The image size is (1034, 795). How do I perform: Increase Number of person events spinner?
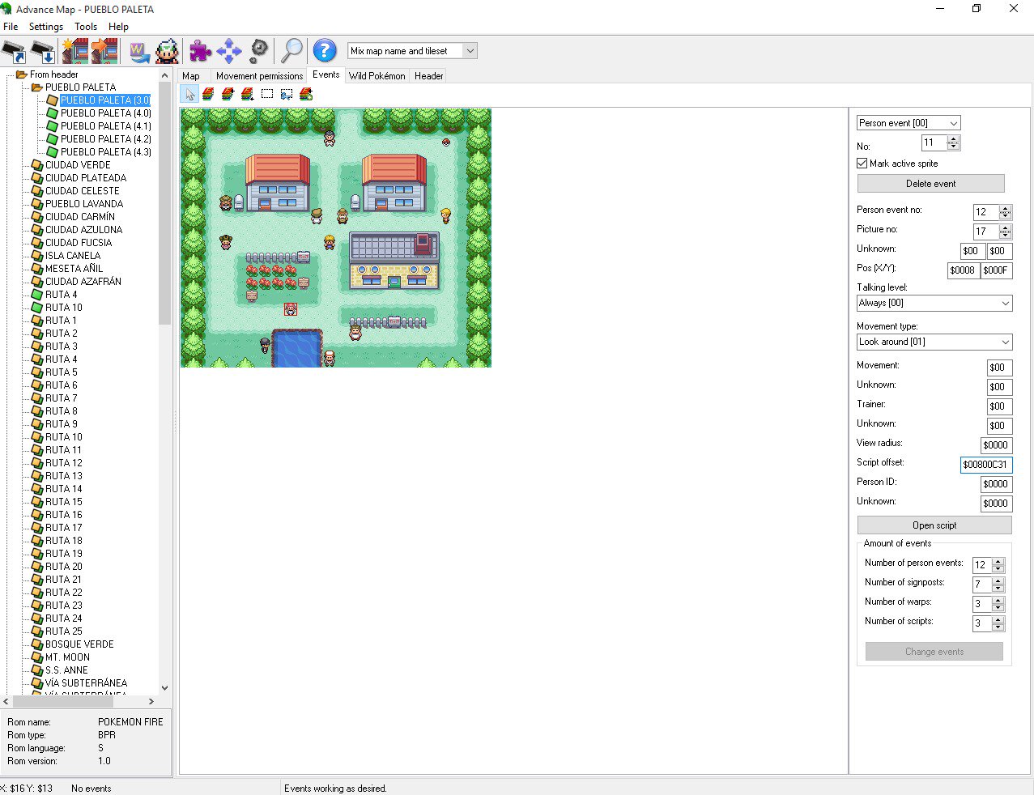pos(998,562)
